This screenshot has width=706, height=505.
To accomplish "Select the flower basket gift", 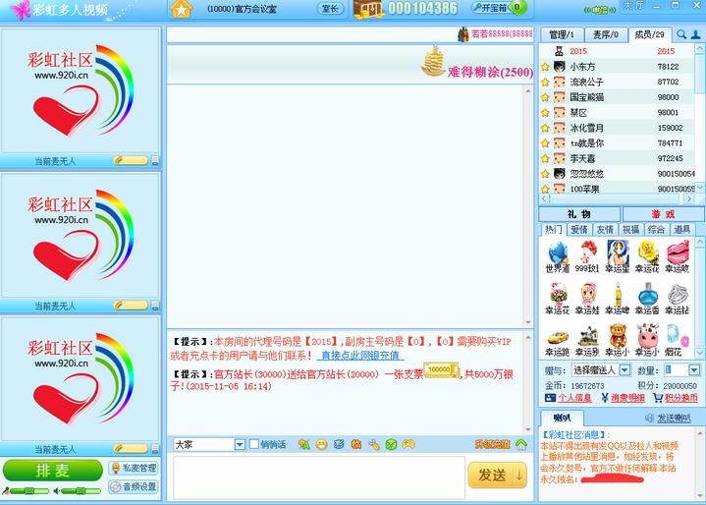I will coord(558,299).
